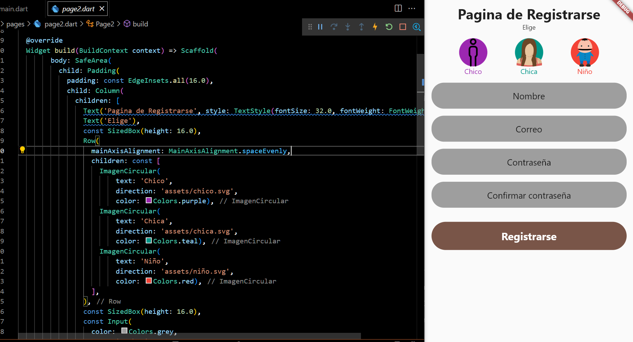Select the Chica avatar in the preview
633x342 pixels.
click(x=529, y=52)
